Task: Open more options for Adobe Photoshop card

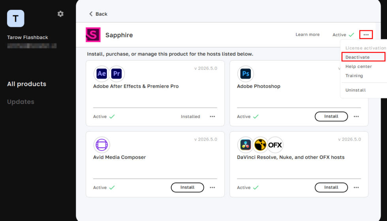Action: pyautogui.click(x=356, y=116)
